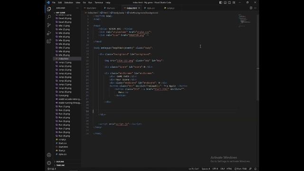Select index.html in the breadcrumb
This screenshot has width=304, height=171.
point(92,13)
